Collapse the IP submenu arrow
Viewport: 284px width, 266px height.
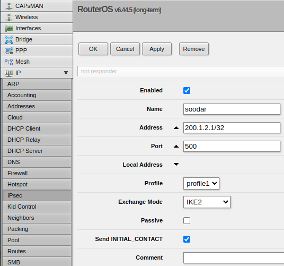[66, 73]
